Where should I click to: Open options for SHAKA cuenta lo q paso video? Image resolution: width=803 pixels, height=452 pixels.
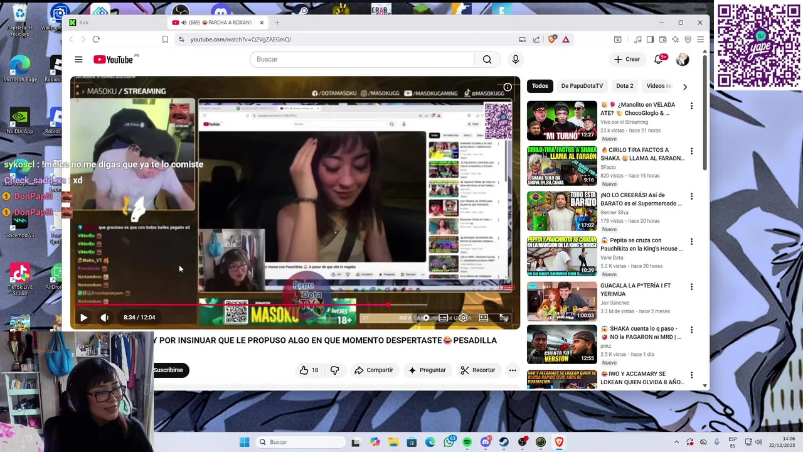coord(691,330)
